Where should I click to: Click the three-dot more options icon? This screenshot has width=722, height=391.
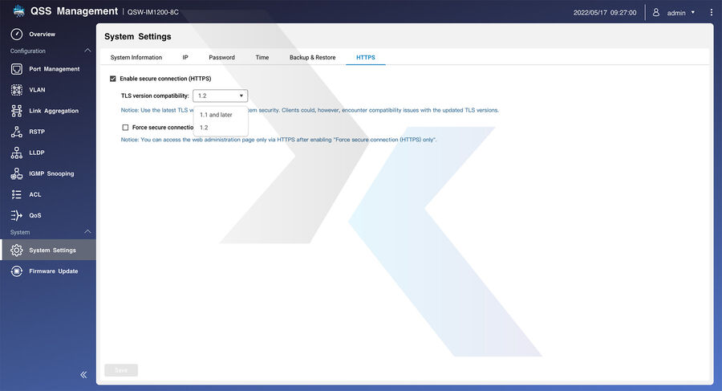pyautogui.click(x=711, y=13)
